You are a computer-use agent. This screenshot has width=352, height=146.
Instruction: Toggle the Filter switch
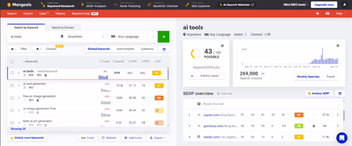(x=14, y=49)
